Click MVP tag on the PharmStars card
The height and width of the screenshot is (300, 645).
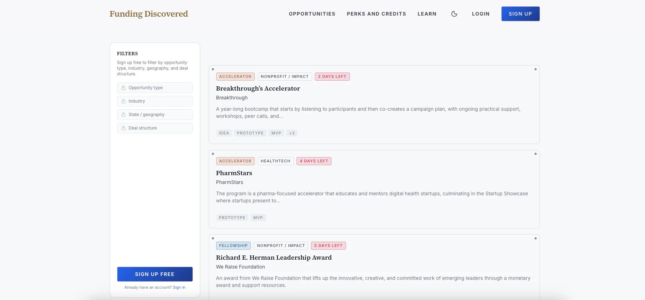tap(258, 218)
